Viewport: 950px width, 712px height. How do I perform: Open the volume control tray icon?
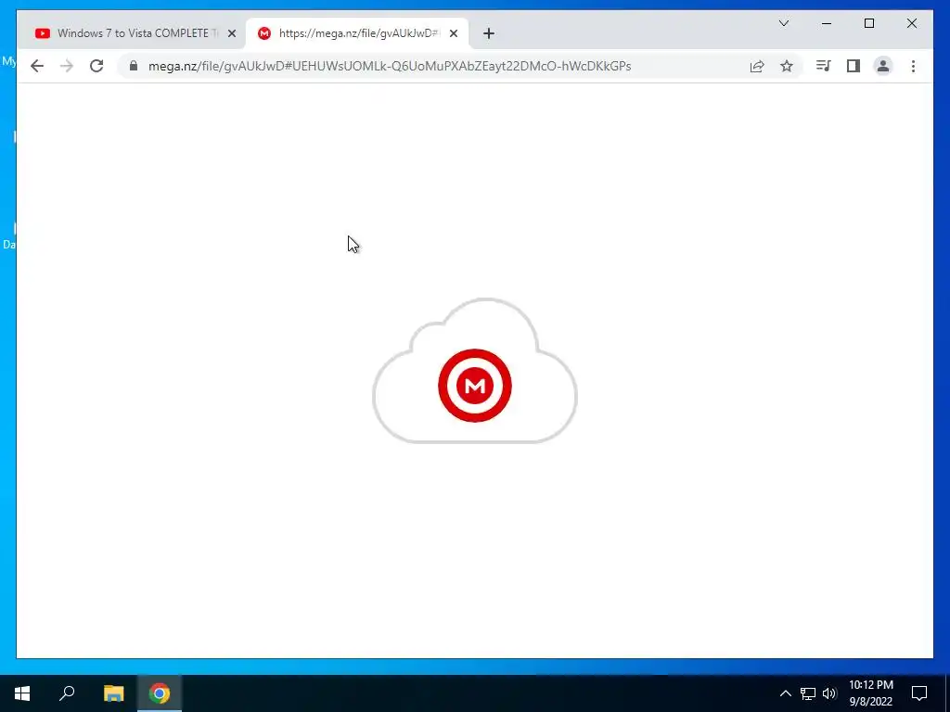[x=829, y=693]
